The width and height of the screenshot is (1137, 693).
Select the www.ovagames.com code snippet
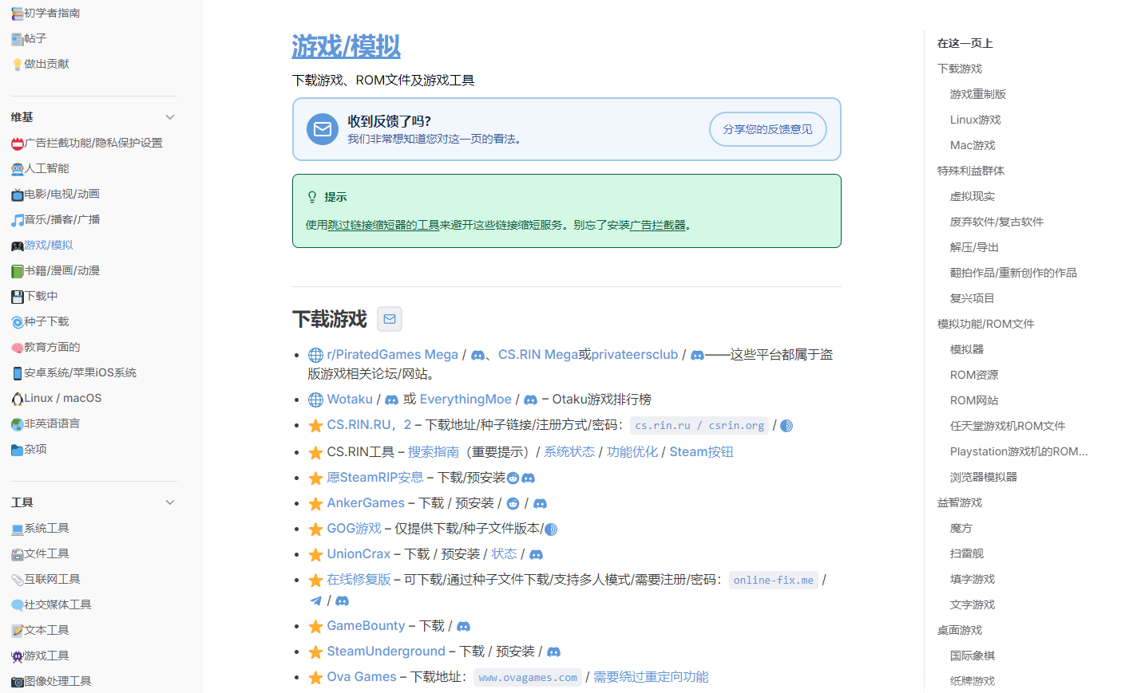pos(527,676)
